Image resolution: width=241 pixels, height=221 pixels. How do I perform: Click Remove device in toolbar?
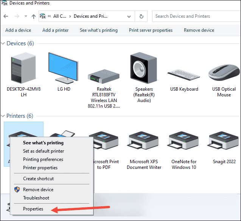[x=199, y=30]
